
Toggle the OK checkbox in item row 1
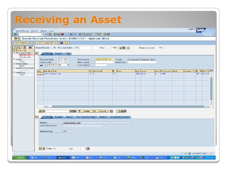tap(90, 74)
